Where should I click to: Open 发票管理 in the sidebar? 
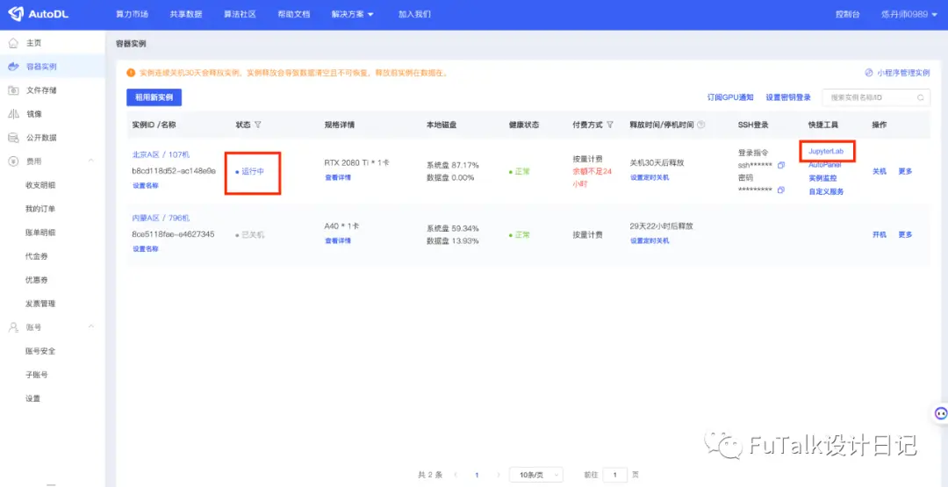[40, 304]
